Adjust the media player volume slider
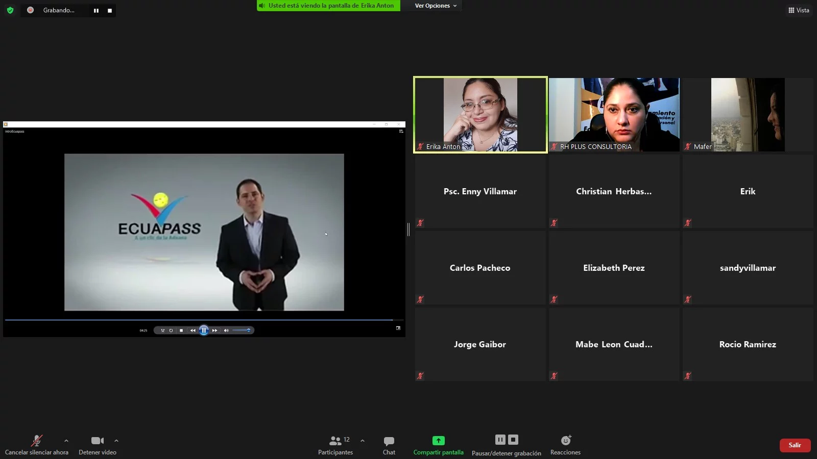817x459 pixels. tap(241, 330)
